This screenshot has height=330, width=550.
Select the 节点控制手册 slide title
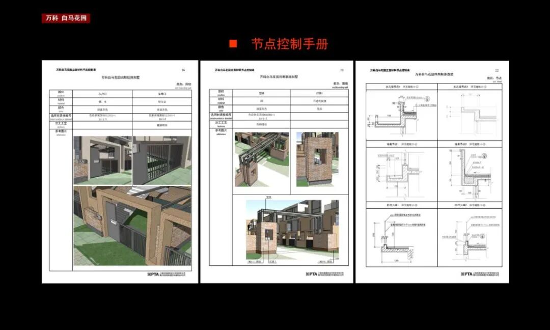coord(290,44)
